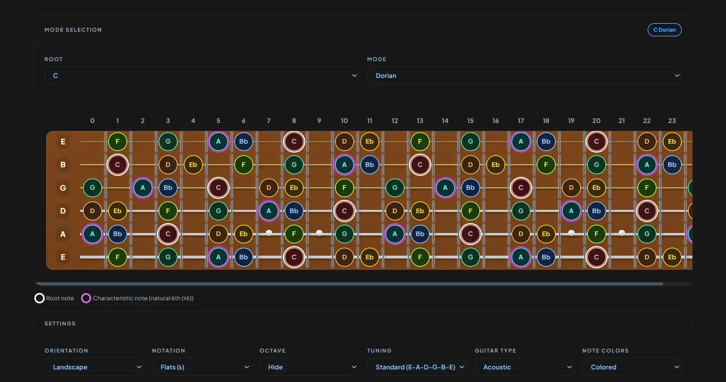Select Eb note at fret 1, D string

pos(118,211)
